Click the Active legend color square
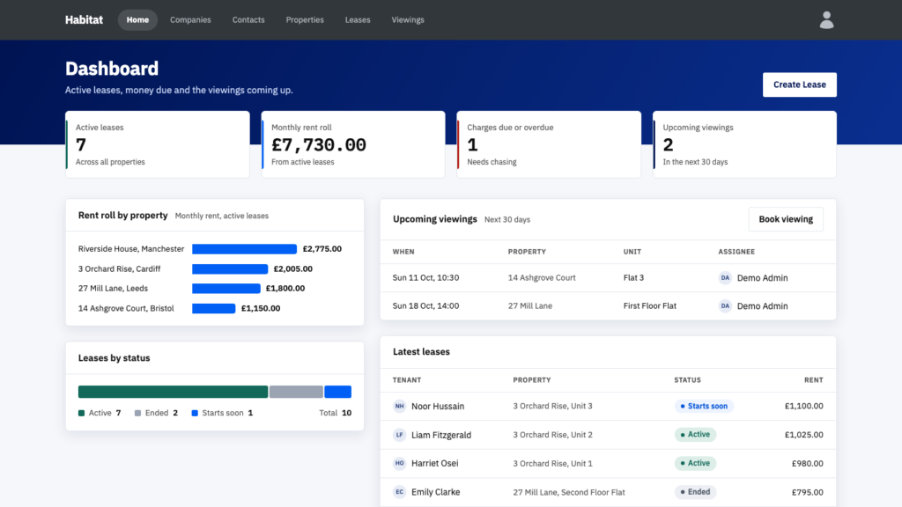Image resolution: width=902 pixels, height=507 pixels. (81, 414)
